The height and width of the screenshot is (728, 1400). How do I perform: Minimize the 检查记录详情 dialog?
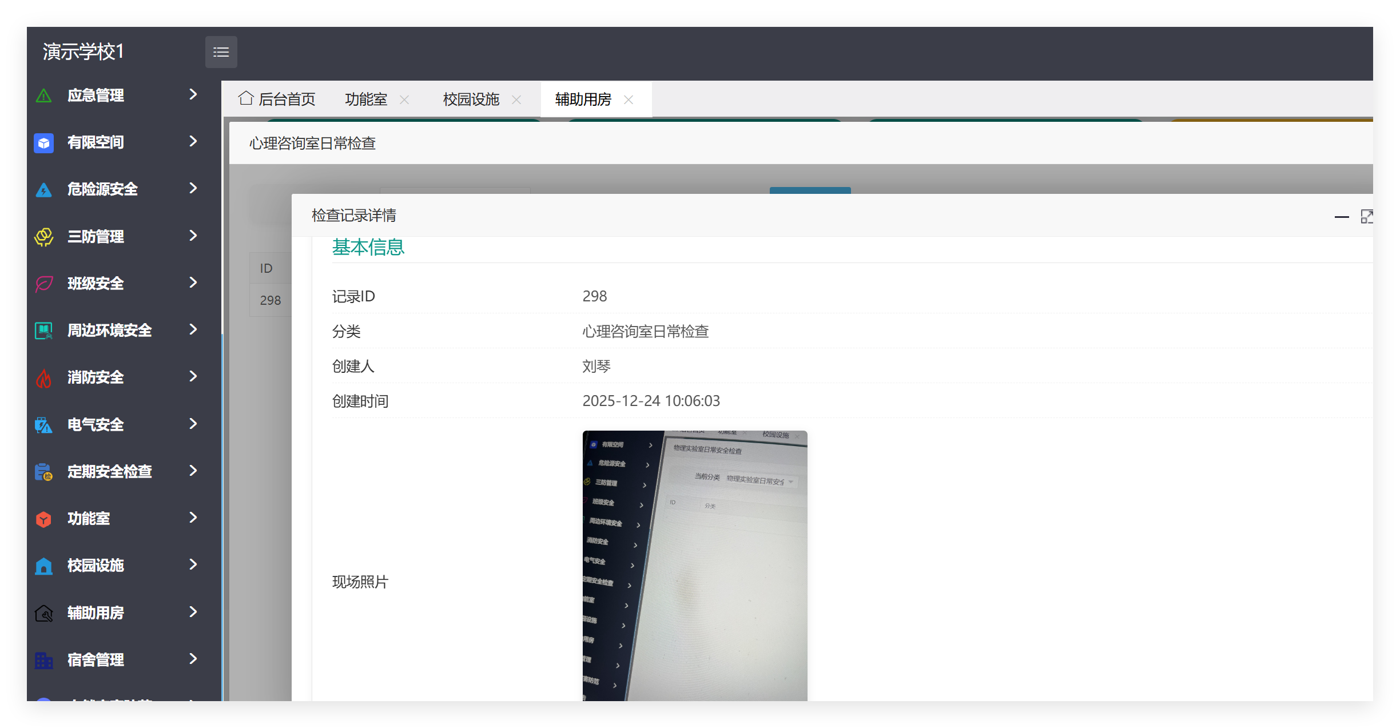pos(1342,217)
